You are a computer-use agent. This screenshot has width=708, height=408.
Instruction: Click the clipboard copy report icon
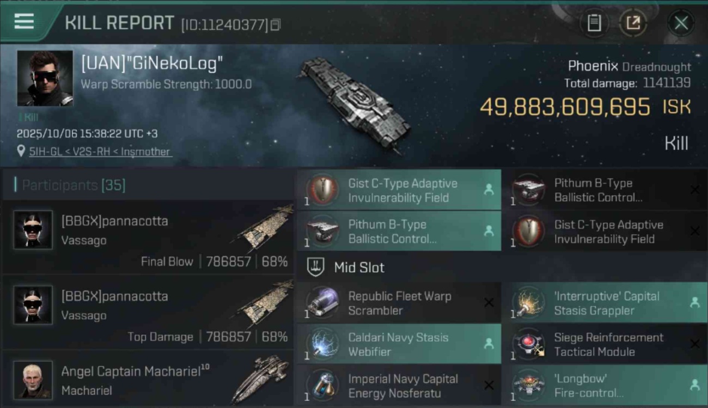point(594,23)
